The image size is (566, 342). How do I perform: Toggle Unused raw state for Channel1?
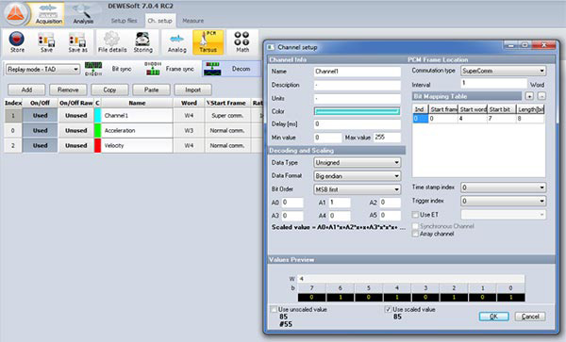click(x=75, y=115)
